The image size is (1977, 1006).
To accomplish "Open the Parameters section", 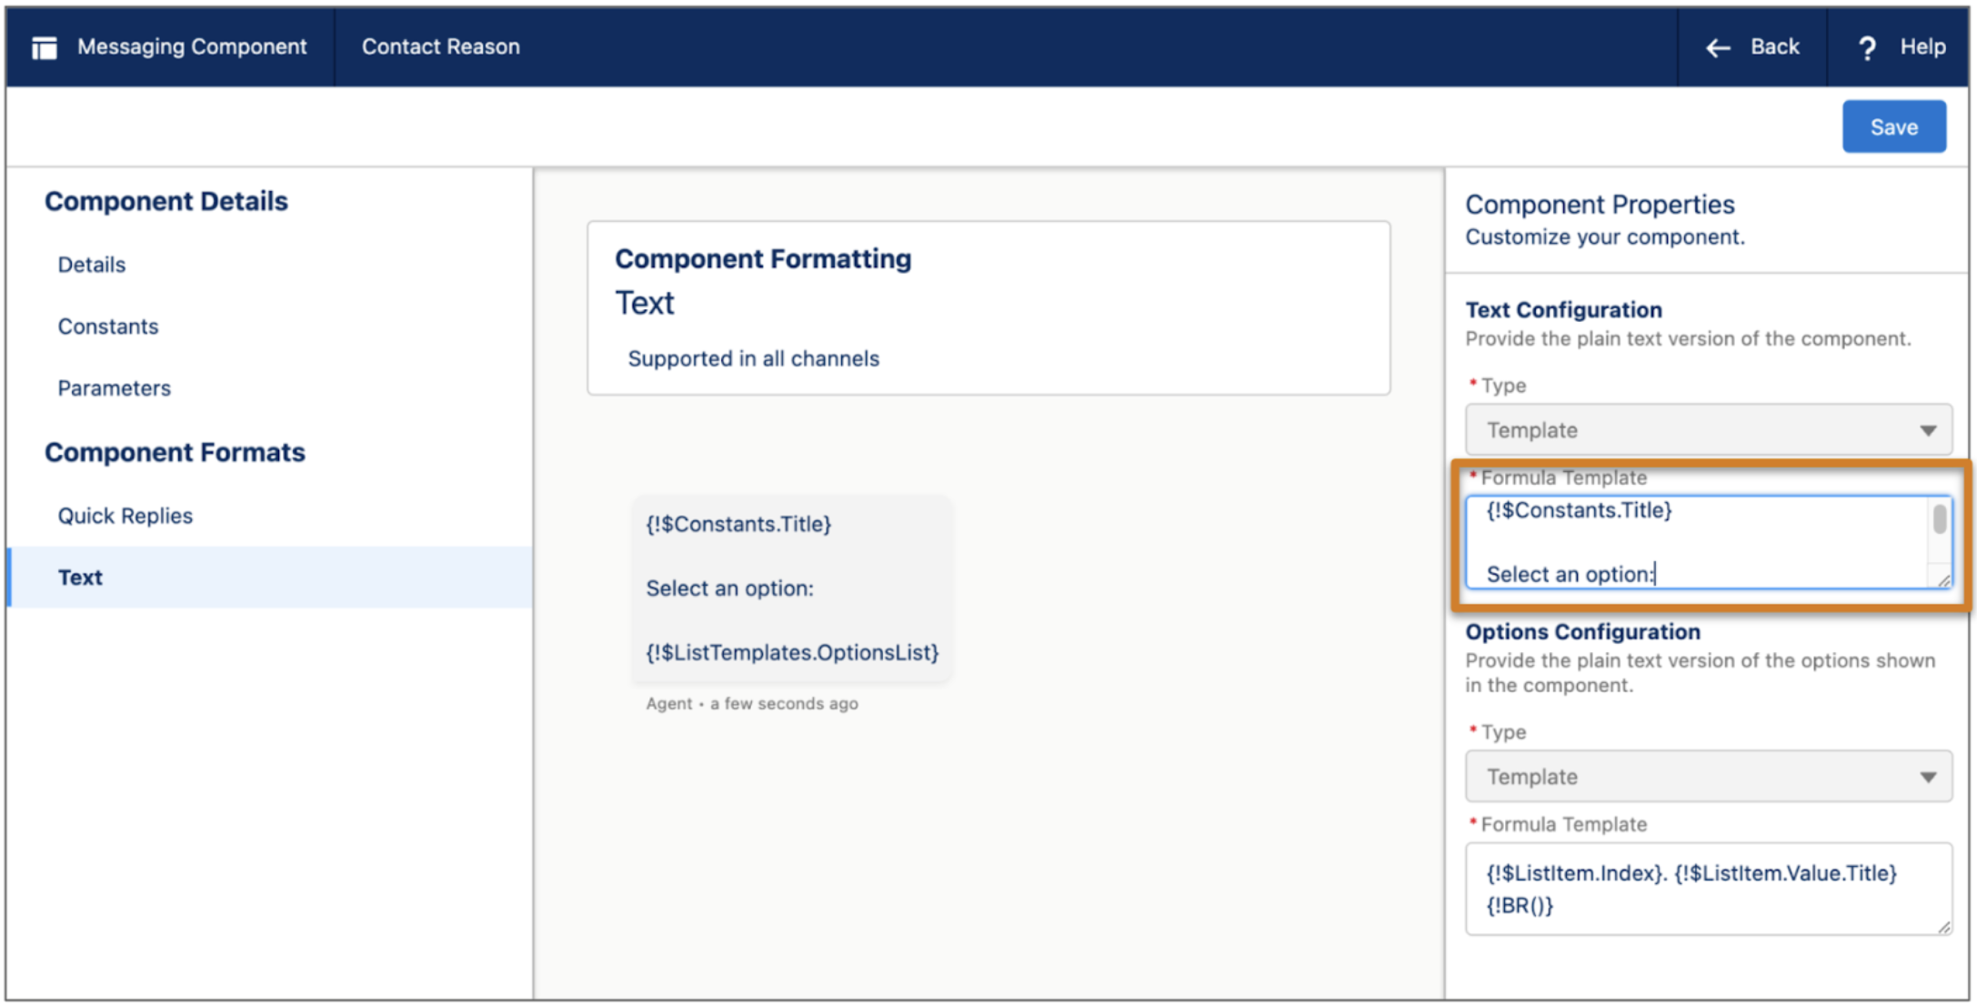I will pos(114,387).
